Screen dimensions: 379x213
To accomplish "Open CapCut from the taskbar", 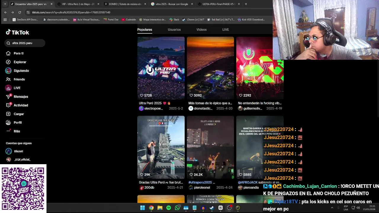I will 221,208.
